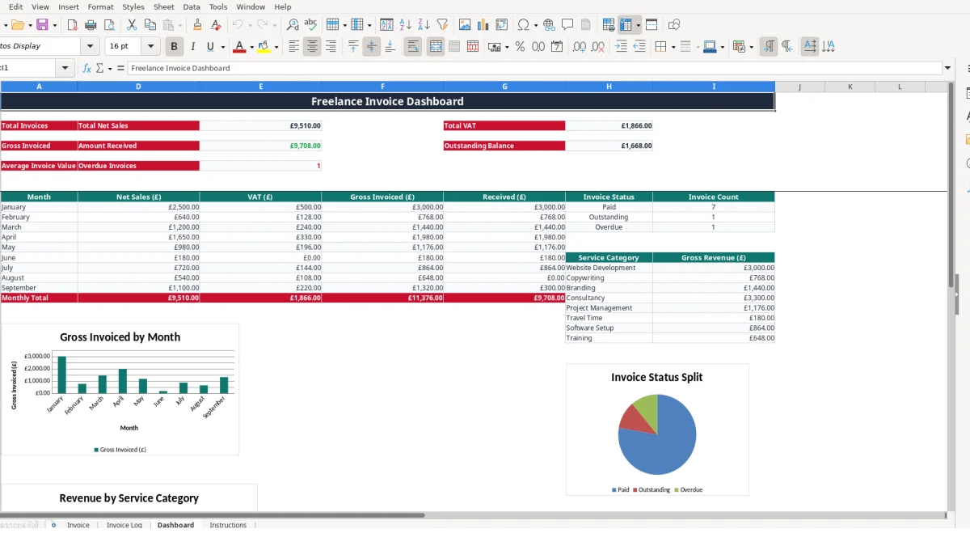Toggle Italic formatting
Image resolution: width=970 pixels, height=546 pixels.
192,47
